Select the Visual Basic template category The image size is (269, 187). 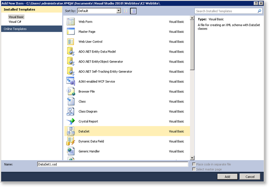pyautogui.click(x=16, y=17)
